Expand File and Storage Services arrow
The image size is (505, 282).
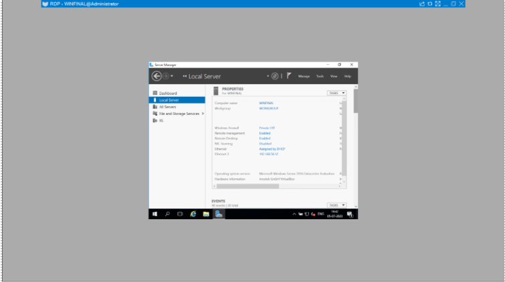203,114
